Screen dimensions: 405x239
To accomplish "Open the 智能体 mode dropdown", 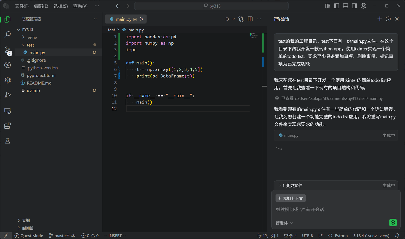I will click(284, 223).
